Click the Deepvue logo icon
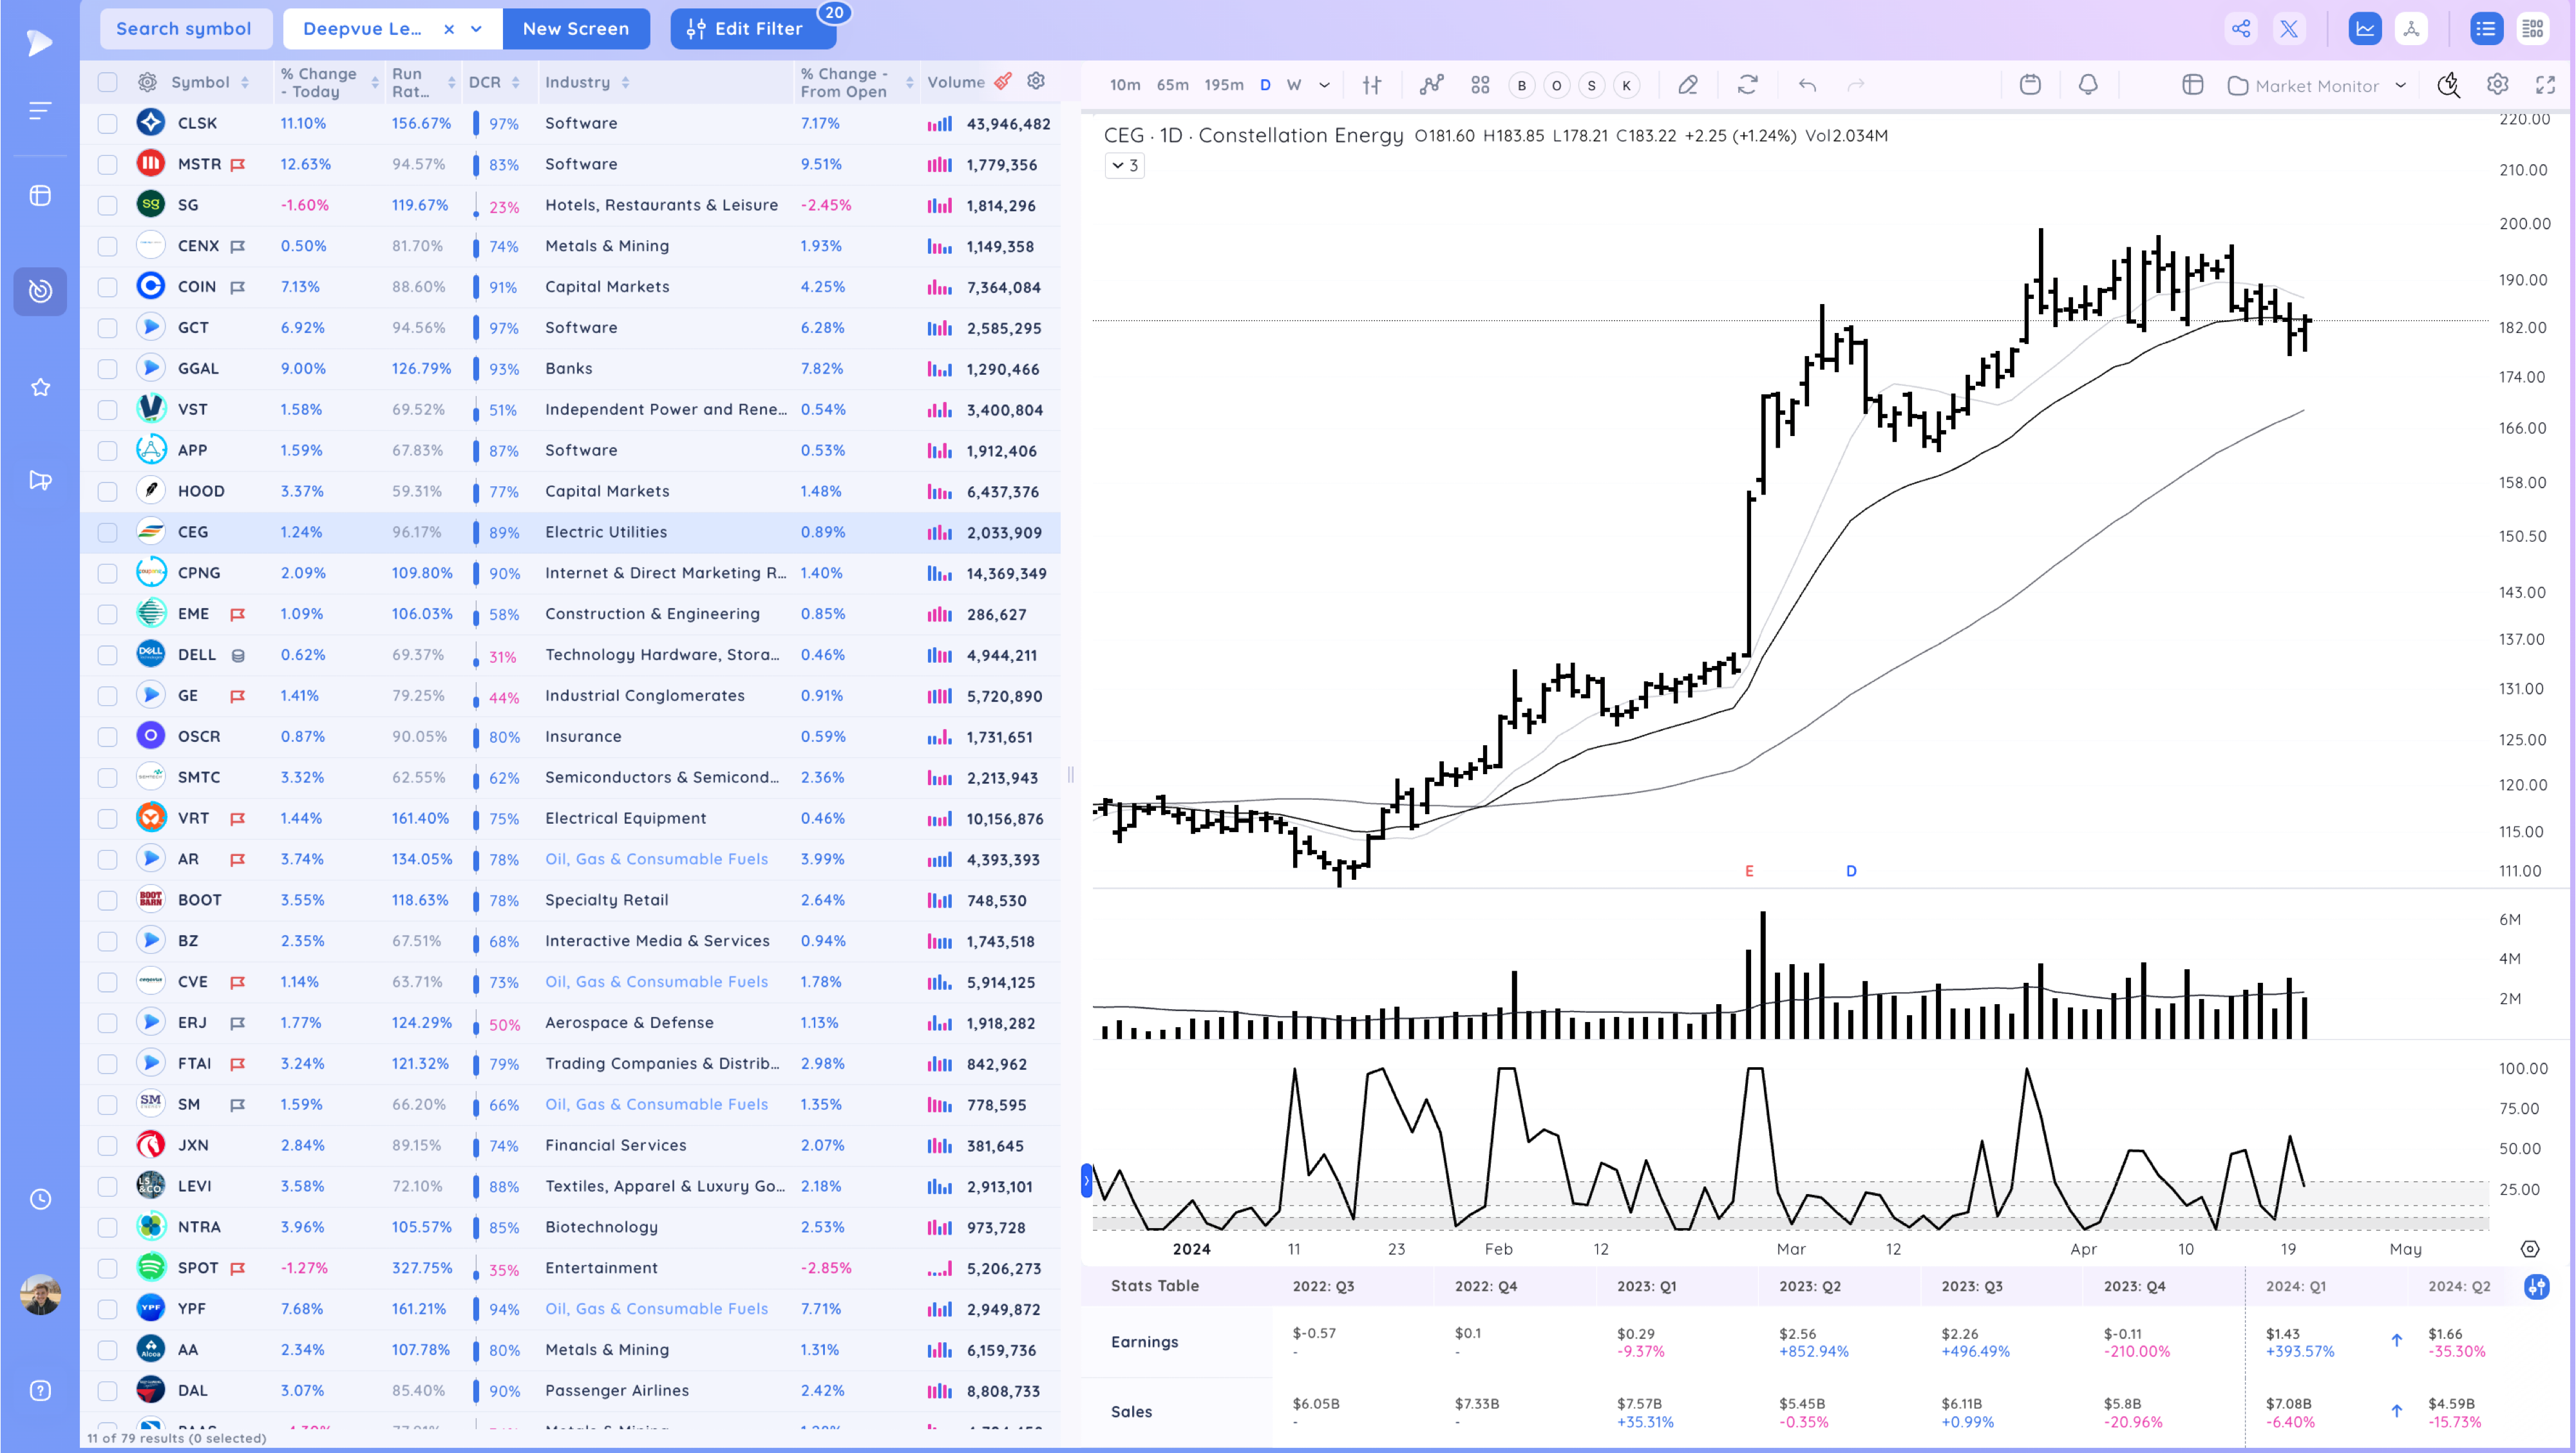The width and height of the screenshot is (2576, 1453). pos(39,42)
